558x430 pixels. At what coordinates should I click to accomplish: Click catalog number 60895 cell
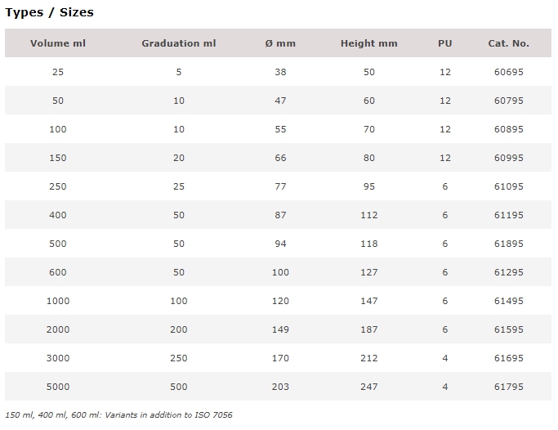[508, 129]
